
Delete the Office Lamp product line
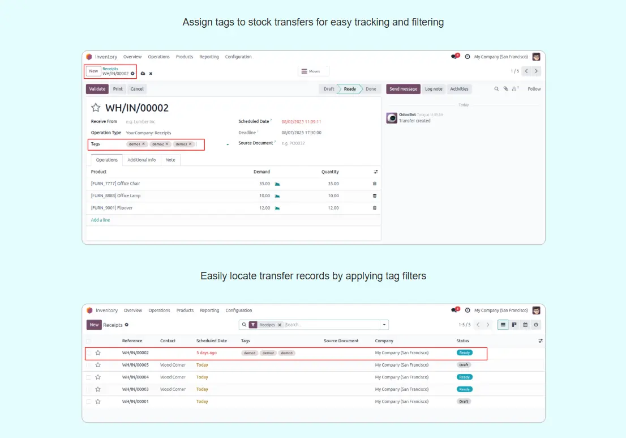374,195
